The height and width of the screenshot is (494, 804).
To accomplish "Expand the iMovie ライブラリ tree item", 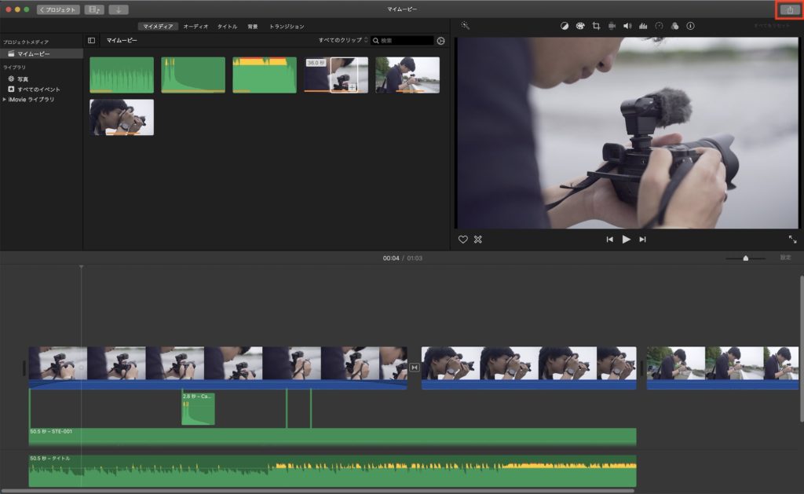I will [5, 100].
